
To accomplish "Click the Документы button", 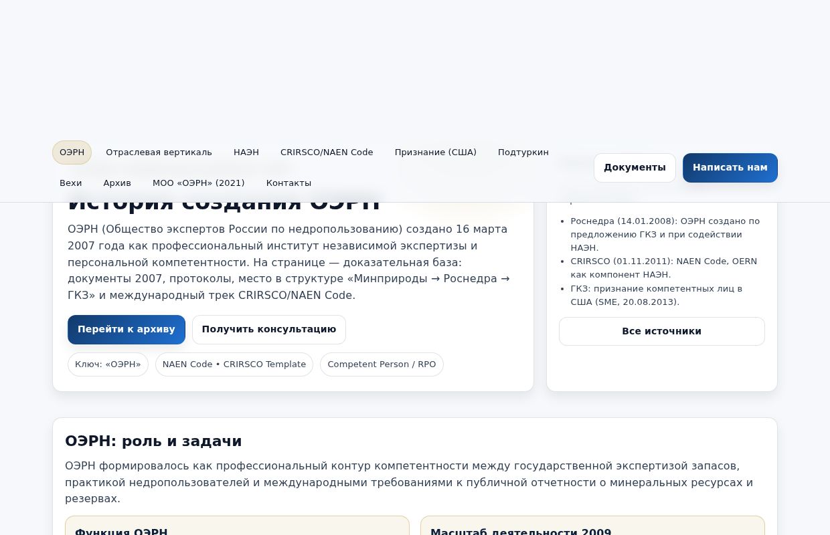I will click(635, 167).
